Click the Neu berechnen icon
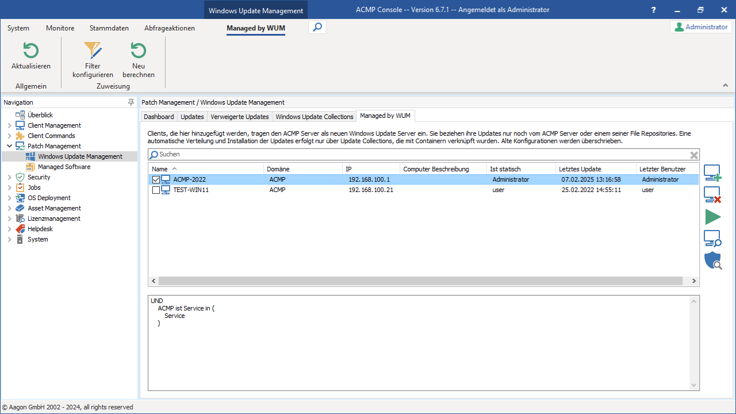 (139, 51)
